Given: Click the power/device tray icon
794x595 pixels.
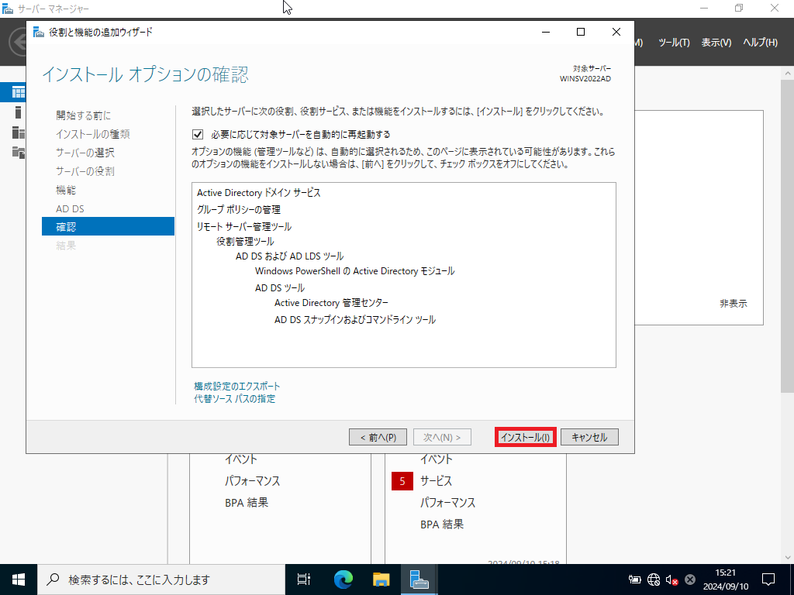Looking at the screenshot, I should [634, 580].
